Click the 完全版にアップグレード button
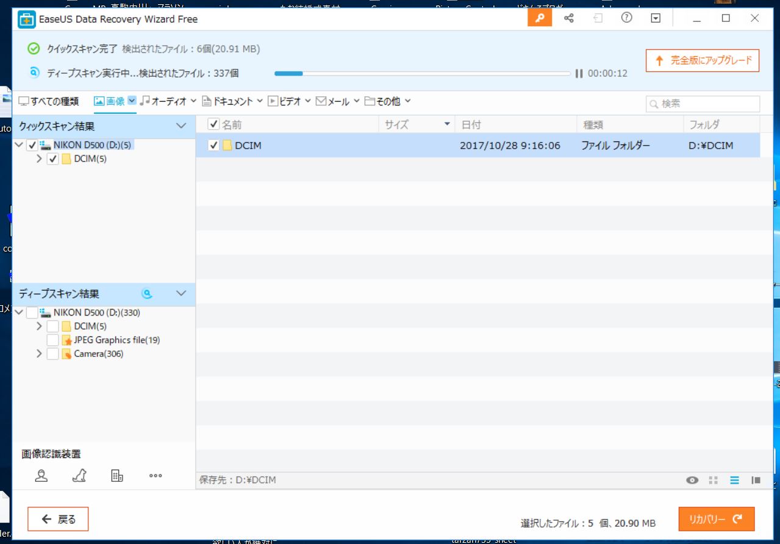The width and height of the screenshot is (780, 544). tap(703, 60)
